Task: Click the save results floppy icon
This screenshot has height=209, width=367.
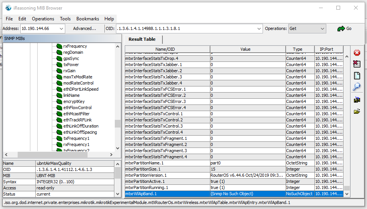Action: pos(357,100)
